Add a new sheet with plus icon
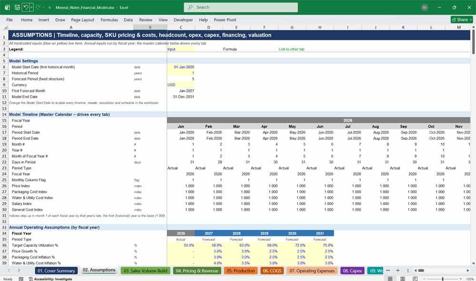The image size is (476, 281). point(397,271)
